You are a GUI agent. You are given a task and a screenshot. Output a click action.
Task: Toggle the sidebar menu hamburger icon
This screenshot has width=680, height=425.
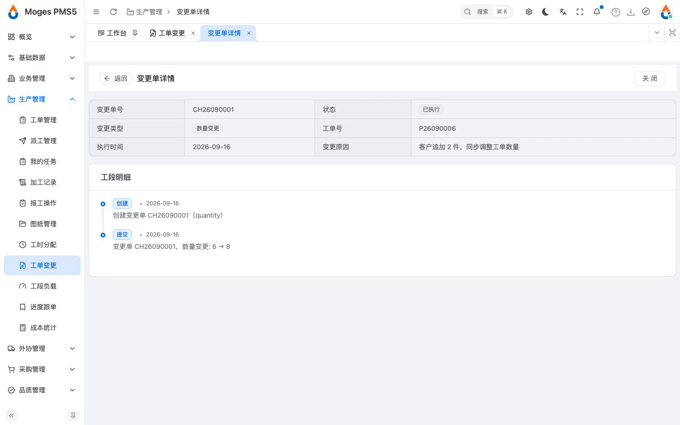96,12
